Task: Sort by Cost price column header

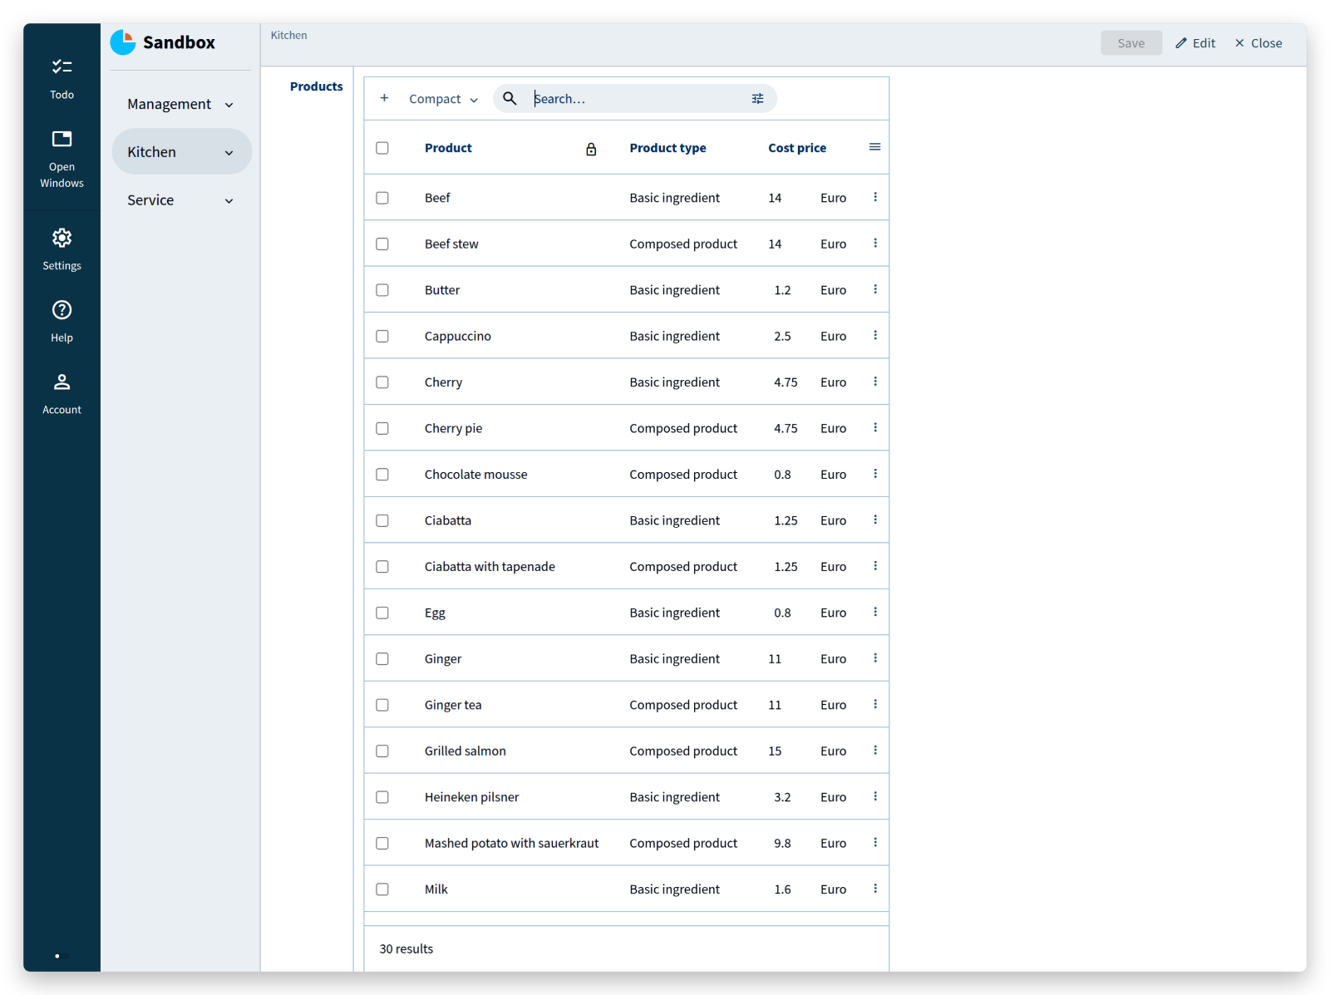Action: [x=797, y=148]
